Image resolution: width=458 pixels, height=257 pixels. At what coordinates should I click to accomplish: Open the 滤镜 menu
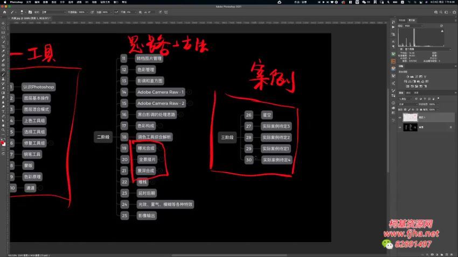point(79,2)
